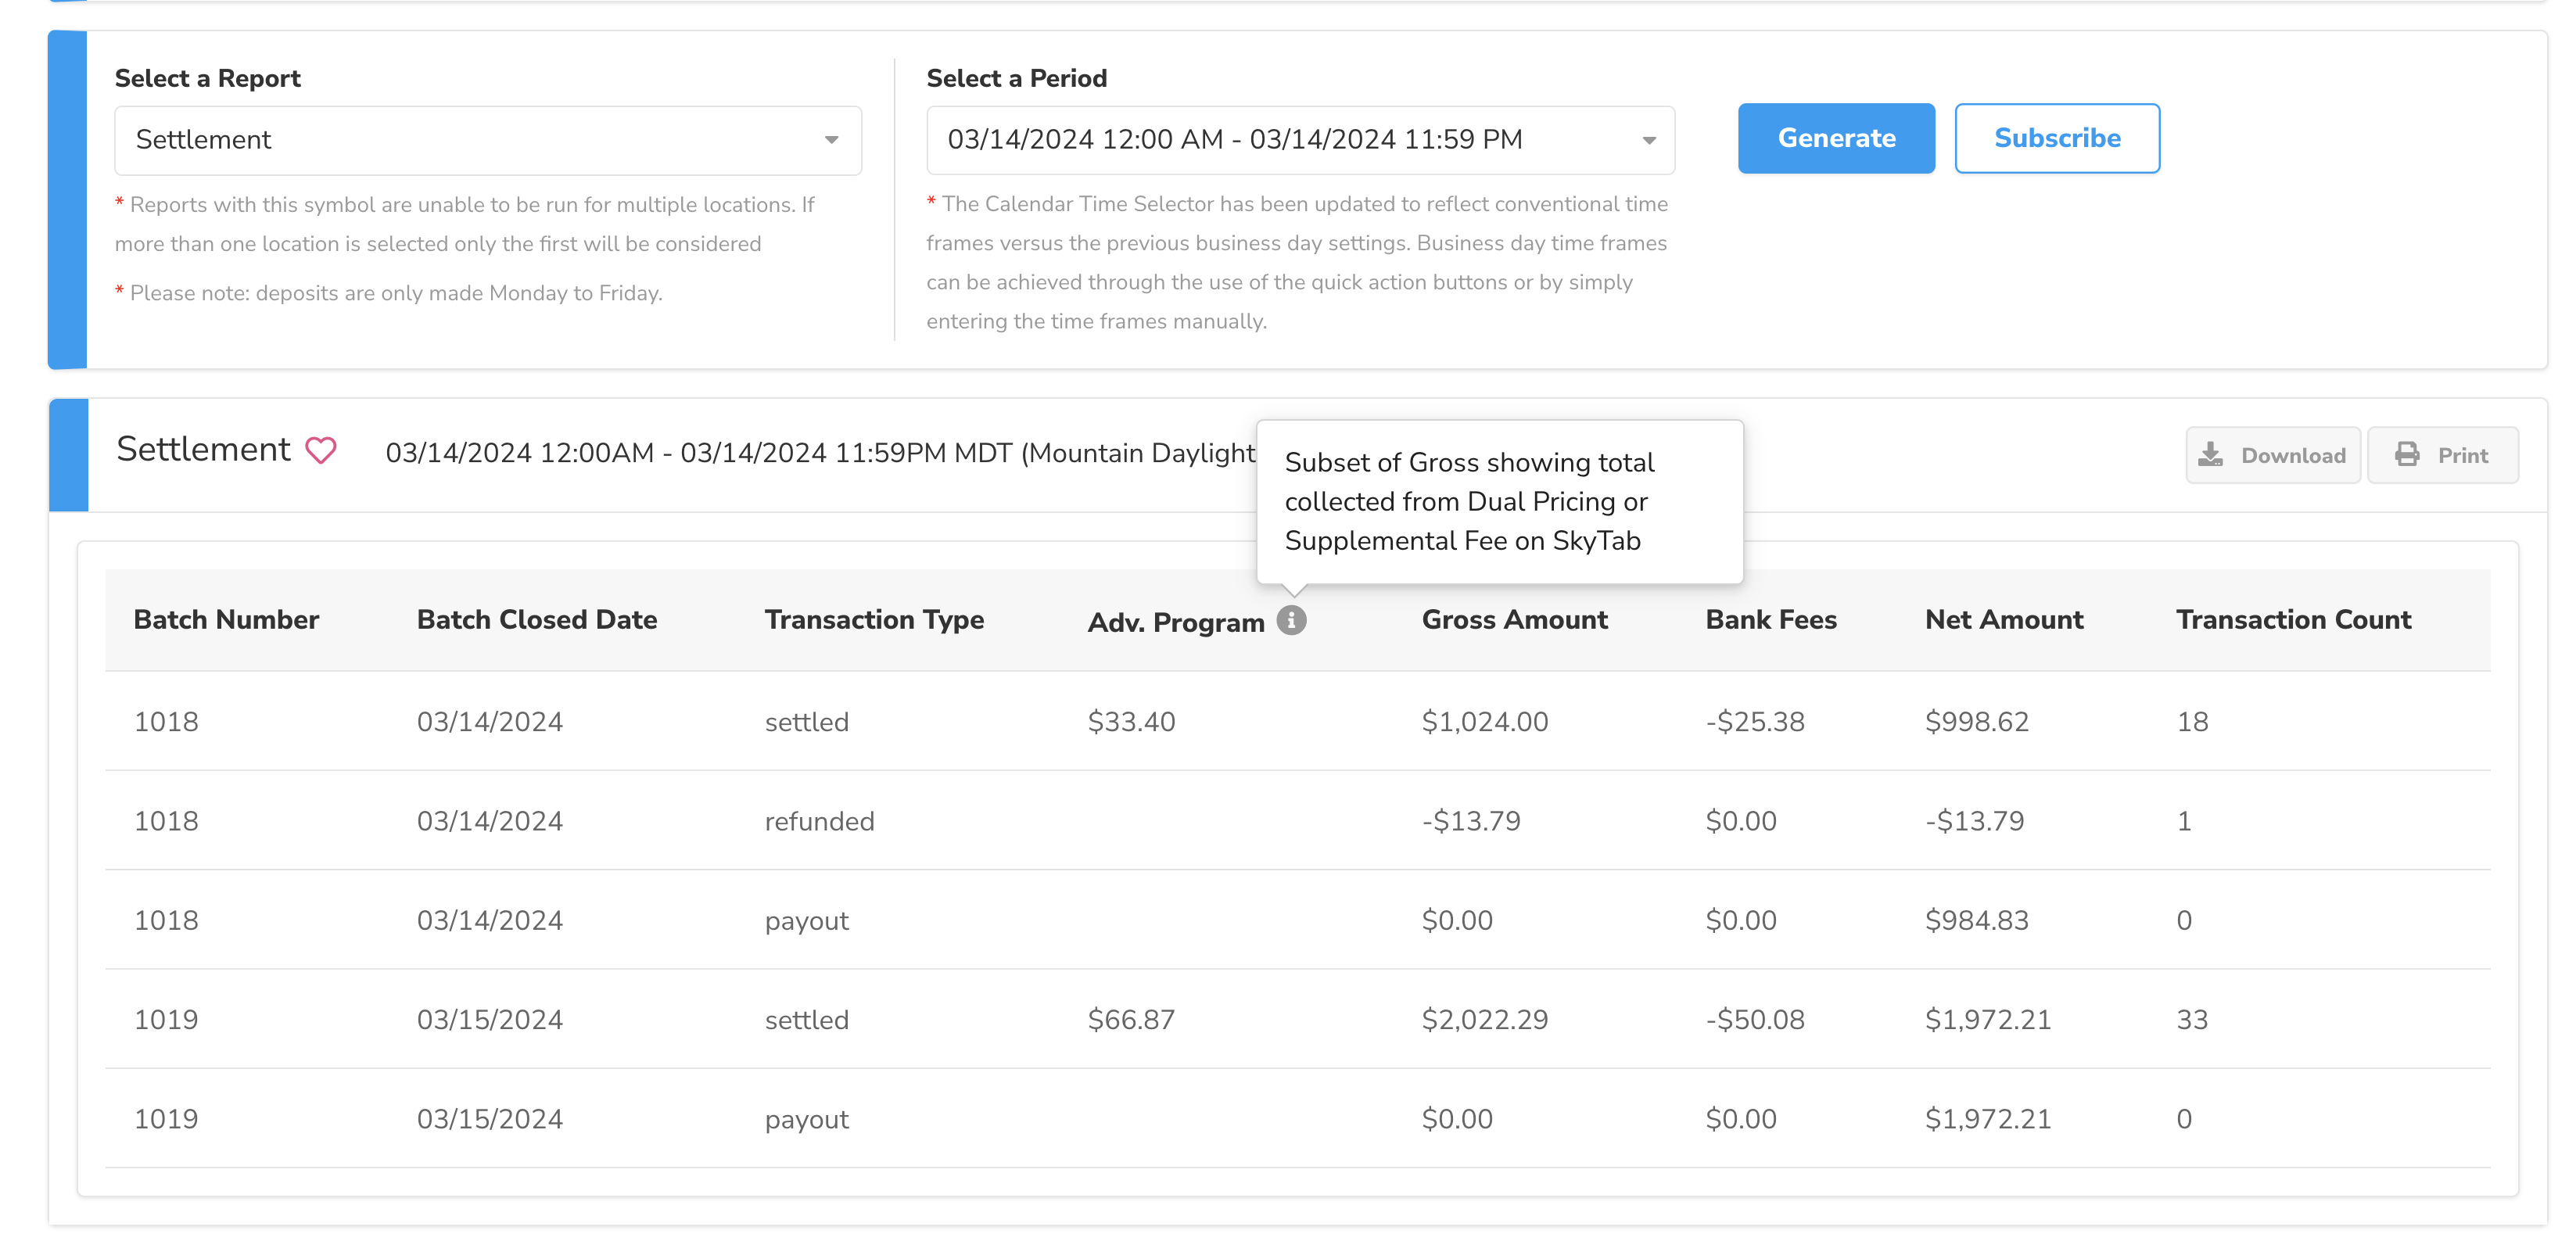Click the download arrow icon
The width and height of the screenshot is (2576, 1259).
click(x=2210, y=455)
